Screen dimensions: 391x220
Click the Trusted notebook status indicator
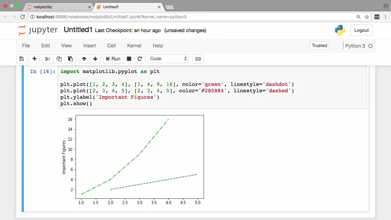319,46
